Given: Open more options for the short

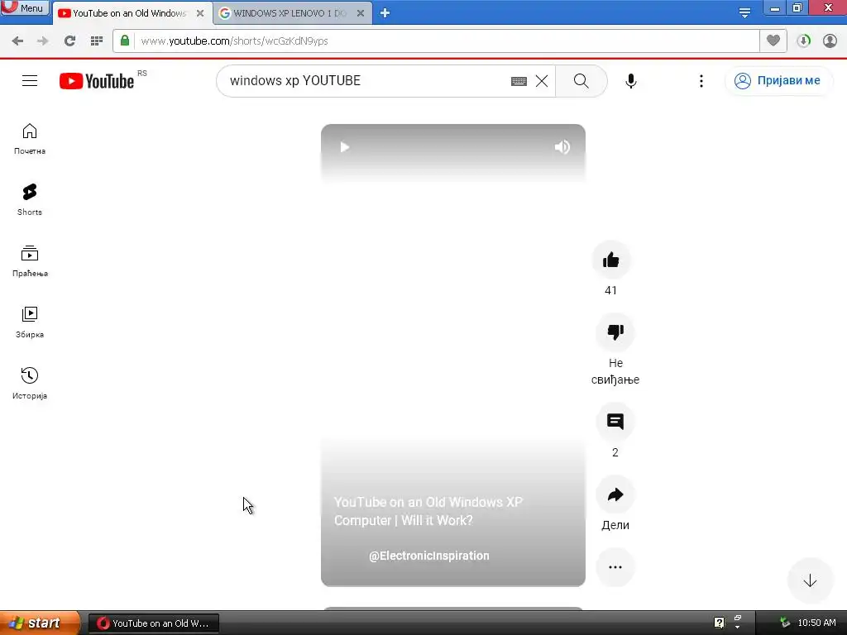Looking at the screenshot, I should tap(615, 567).
